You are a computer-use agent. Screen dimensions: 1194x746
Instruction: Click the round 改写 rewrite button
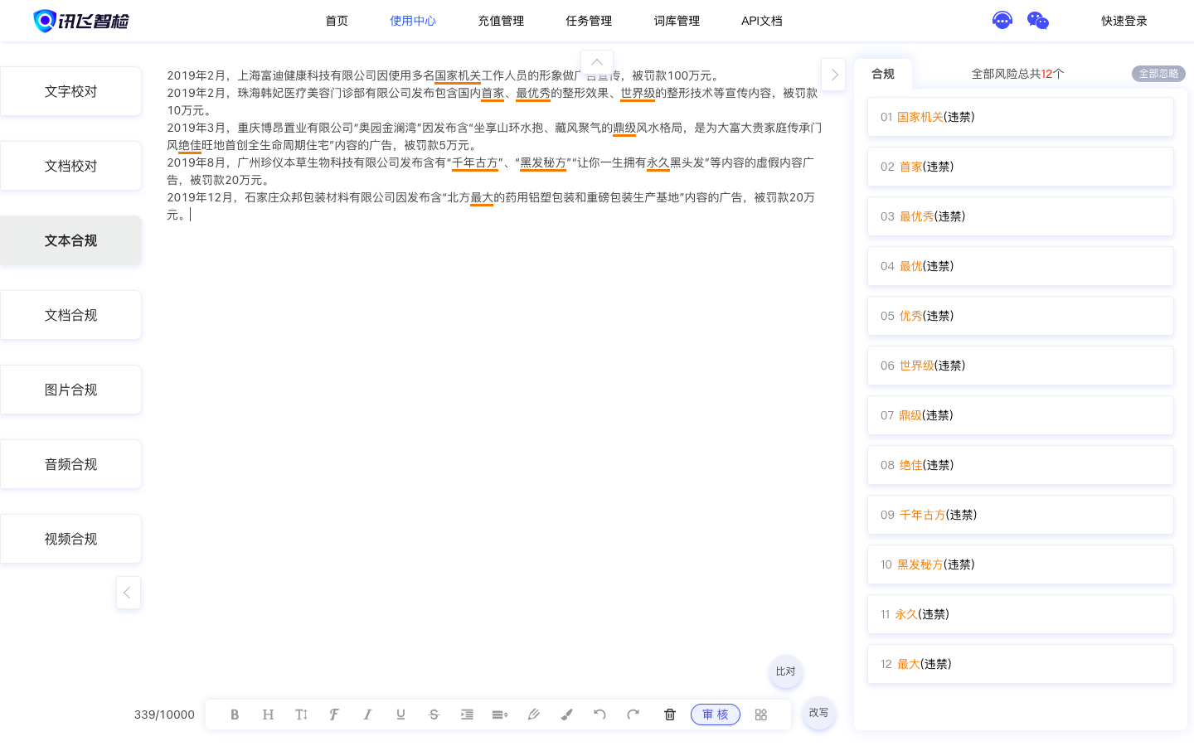click(818, 713)
